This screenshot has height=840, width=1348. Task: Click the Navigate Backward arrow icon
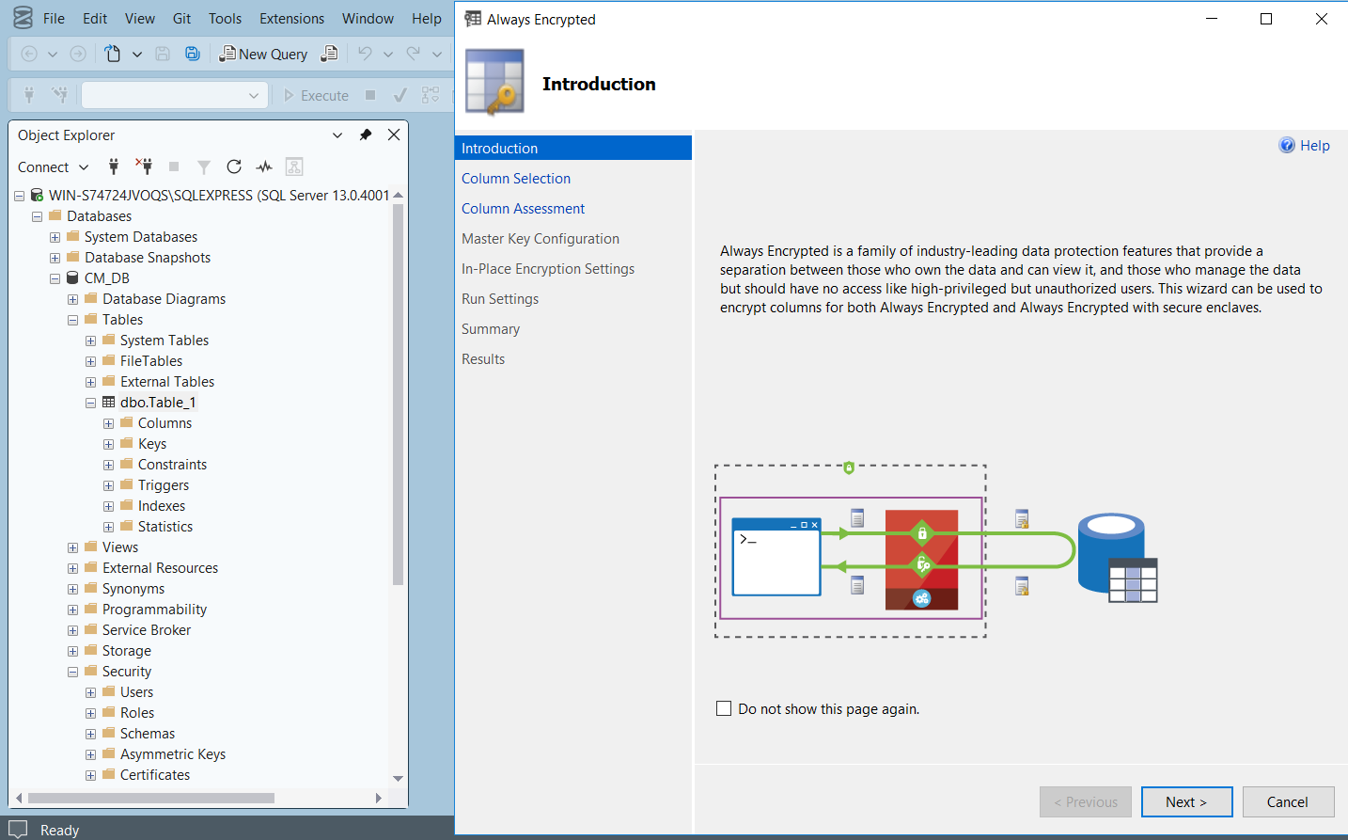29,54
